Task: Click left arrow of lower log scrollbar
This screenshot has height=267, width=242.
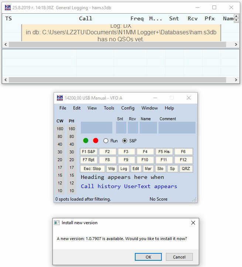Action: point(6,80)
